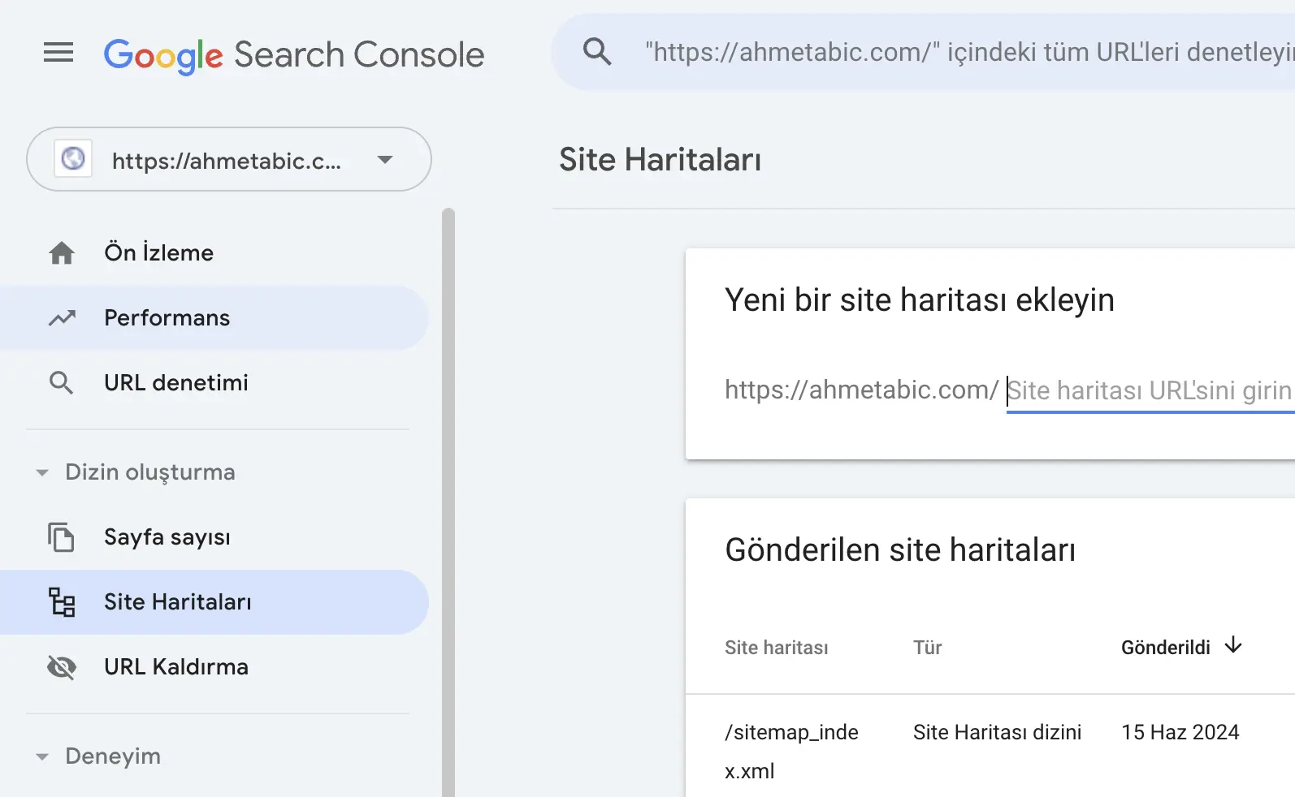Click the https://ahmetabic.com/ prefix text

861,390
